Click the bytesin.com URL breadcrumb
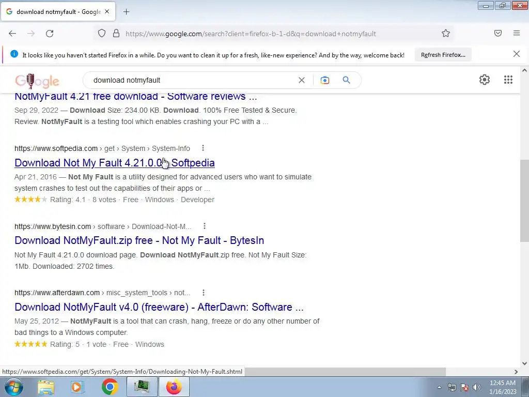Image resolution: width=529 pixels, height=397 pixels. point(103,226)
